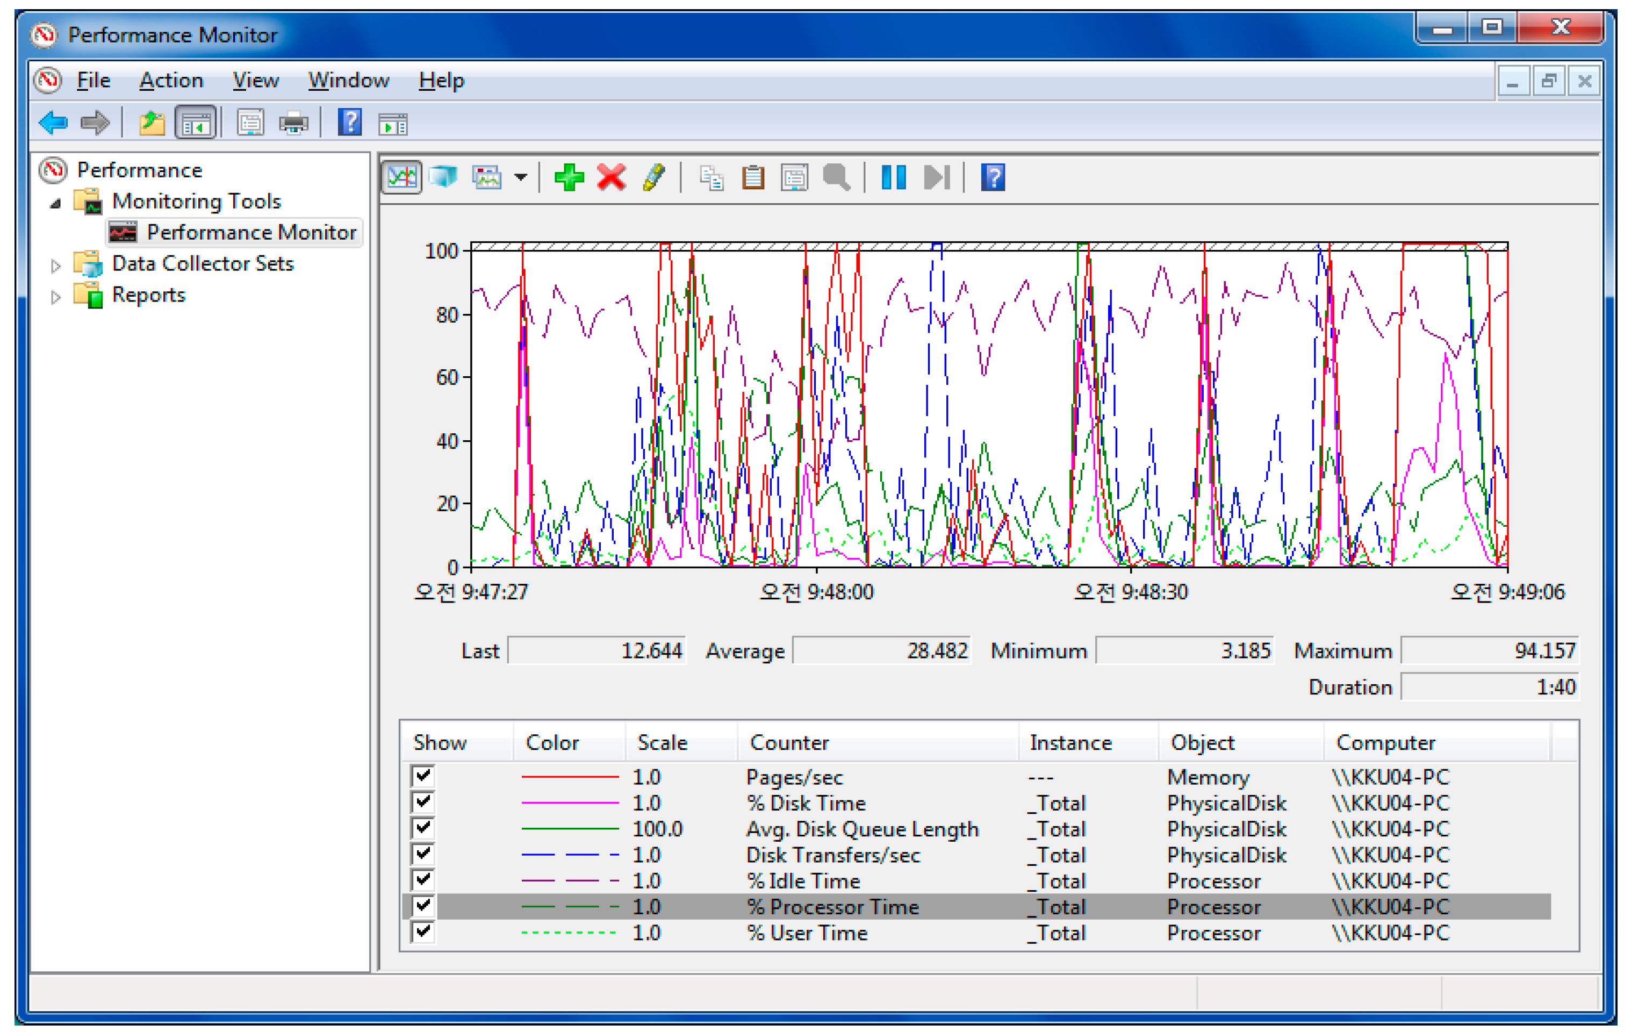Select Reports in the tree
The width and height of the screenshot is (1631, 1032).
click(148, 295)
